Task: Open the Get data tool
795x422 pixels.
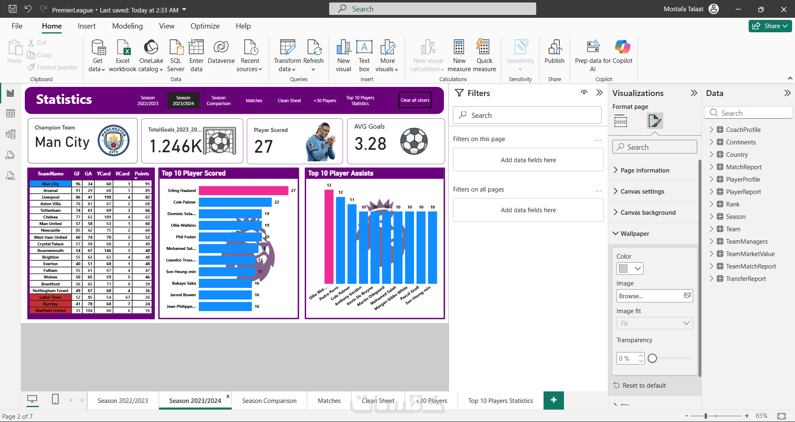Action: pos(97,56)
